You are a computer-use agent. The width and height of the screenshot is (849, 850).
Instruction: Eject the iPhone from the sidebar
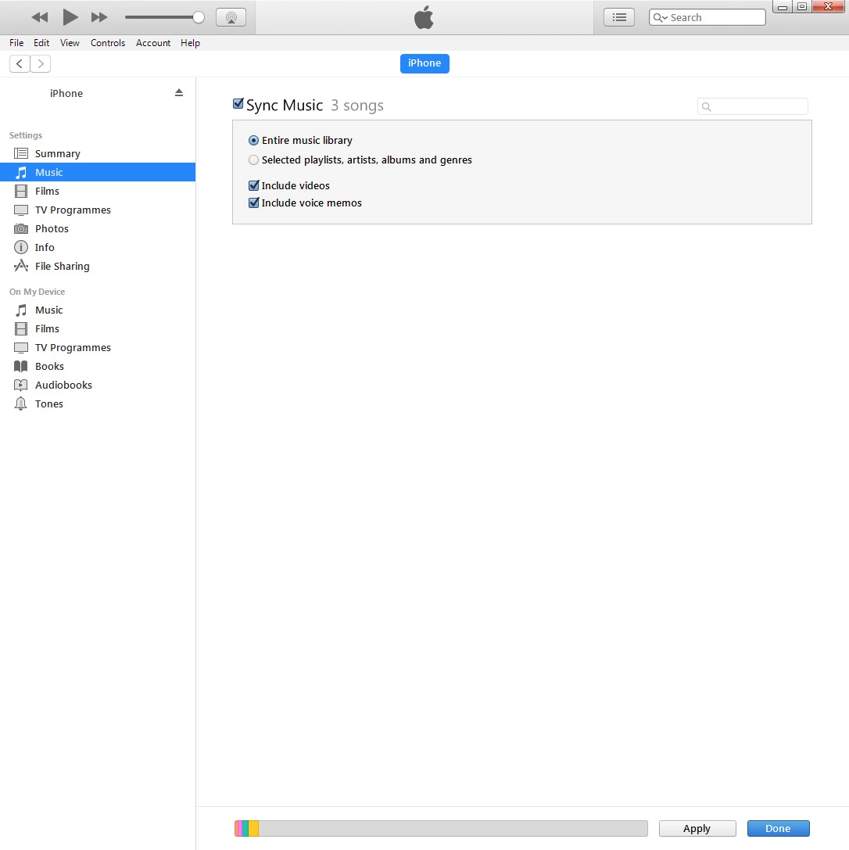[179, 93]
